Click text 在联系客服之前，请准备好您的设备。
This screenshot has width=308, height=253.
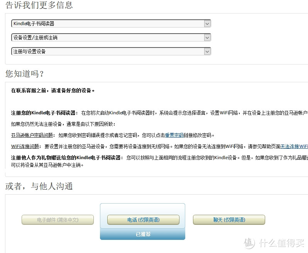click(x=53, y=91)
